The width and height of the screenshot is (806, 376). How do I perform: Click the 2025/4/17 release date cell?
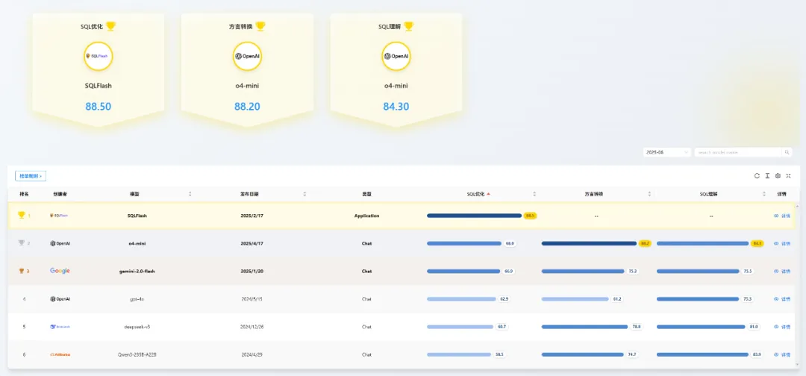pyautogui.click(x=252, y=243)
